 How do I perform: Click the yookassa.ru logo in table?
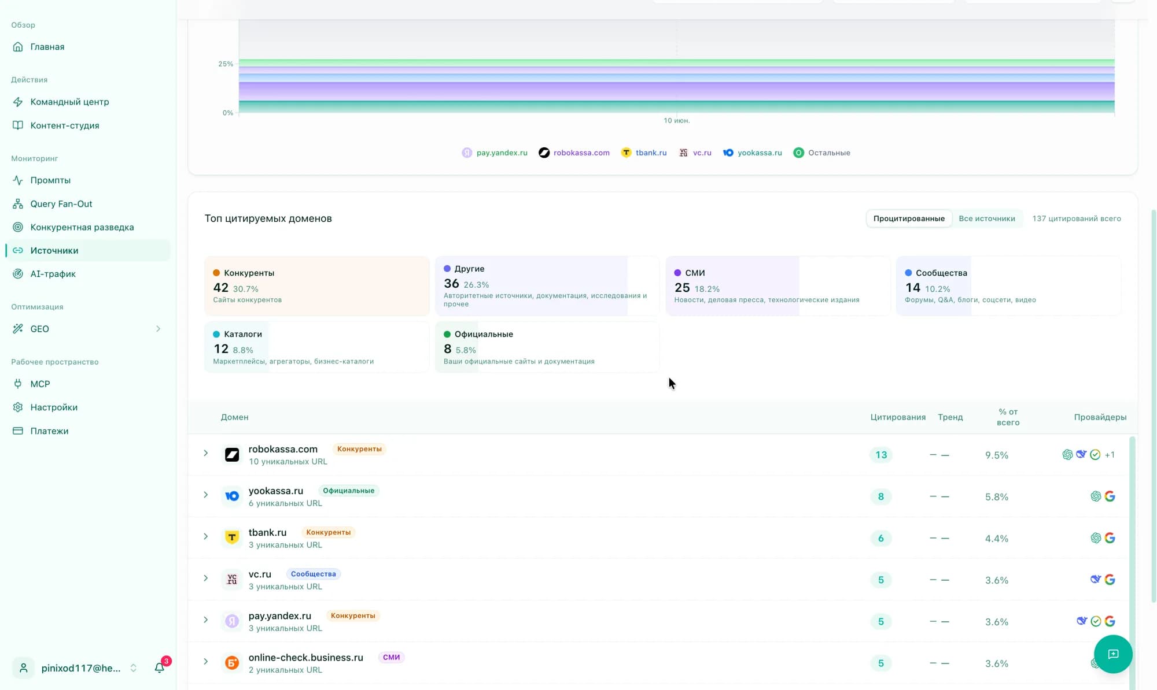(x=232, y=496)
